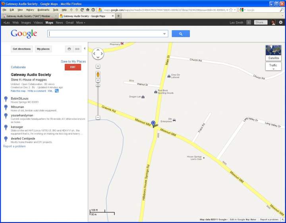Click blue Google Maps search button
286x223 pixels.
(x=181, y=34)
